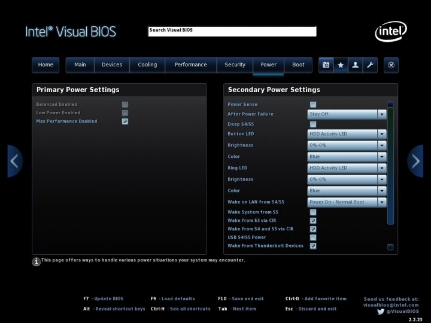
Task: Open settings with the wrench icon
Action: tap(370, 65)
